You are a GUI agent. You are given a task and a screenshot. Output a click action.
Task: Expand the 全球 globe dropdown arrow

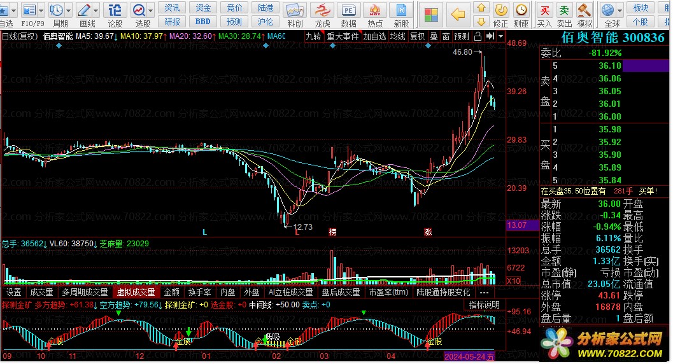point(620,10)
